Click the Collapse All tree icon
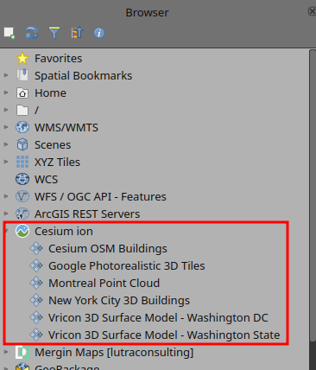The image size is (316, 370). point(77,33)
